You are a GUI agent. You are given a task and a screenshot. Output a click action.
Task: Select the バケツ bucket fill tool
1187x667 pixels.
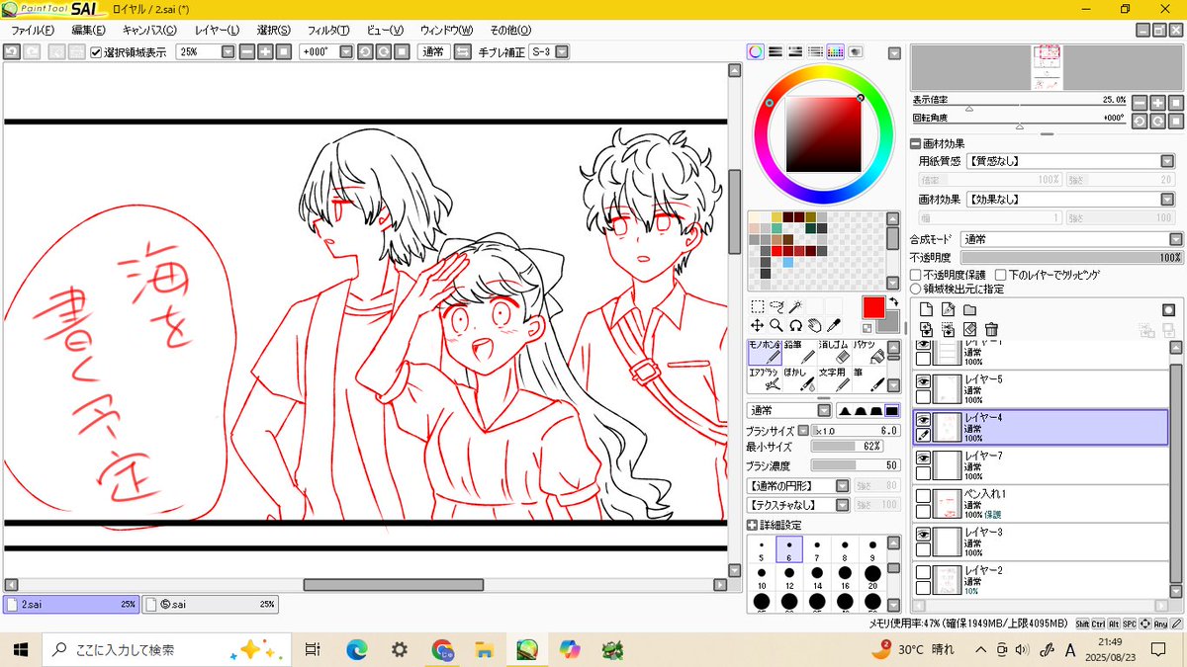871,351
